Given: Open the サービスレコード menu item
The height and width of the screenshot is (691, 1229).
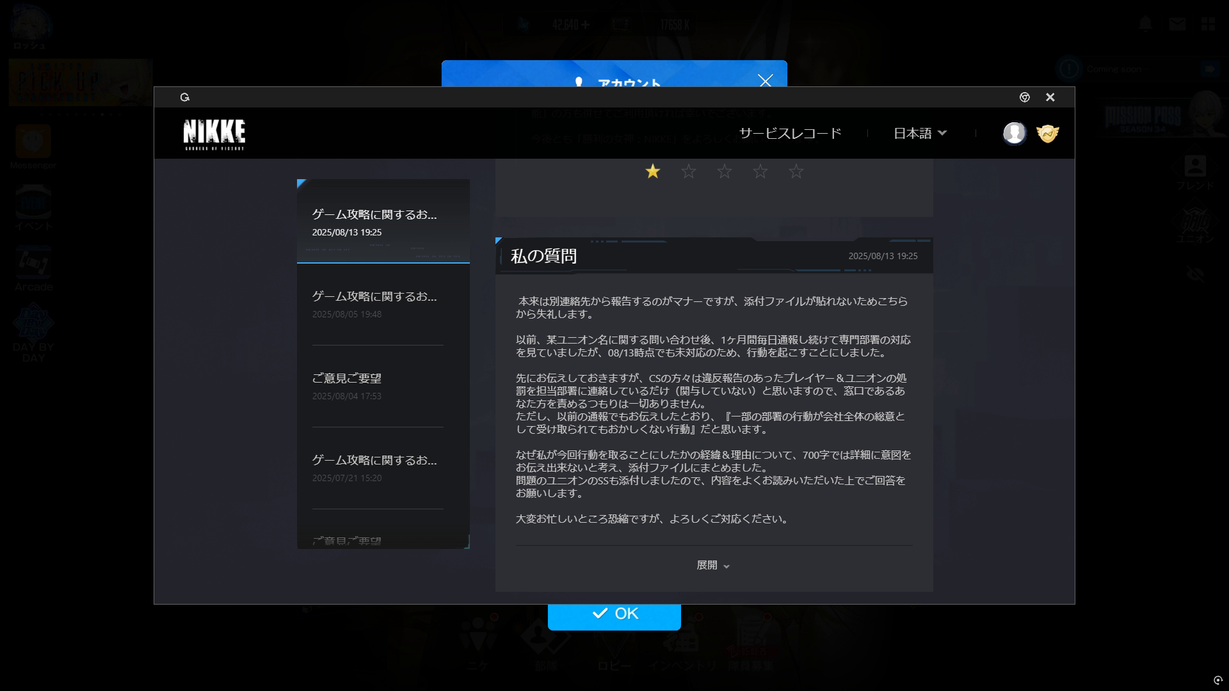Looking at the screenshot, I should tap(790, 133).
